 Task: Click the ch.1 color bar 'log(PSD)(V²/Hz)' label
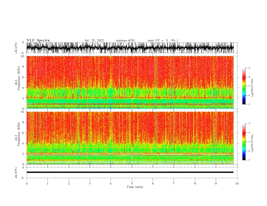[x=253, y=88]
